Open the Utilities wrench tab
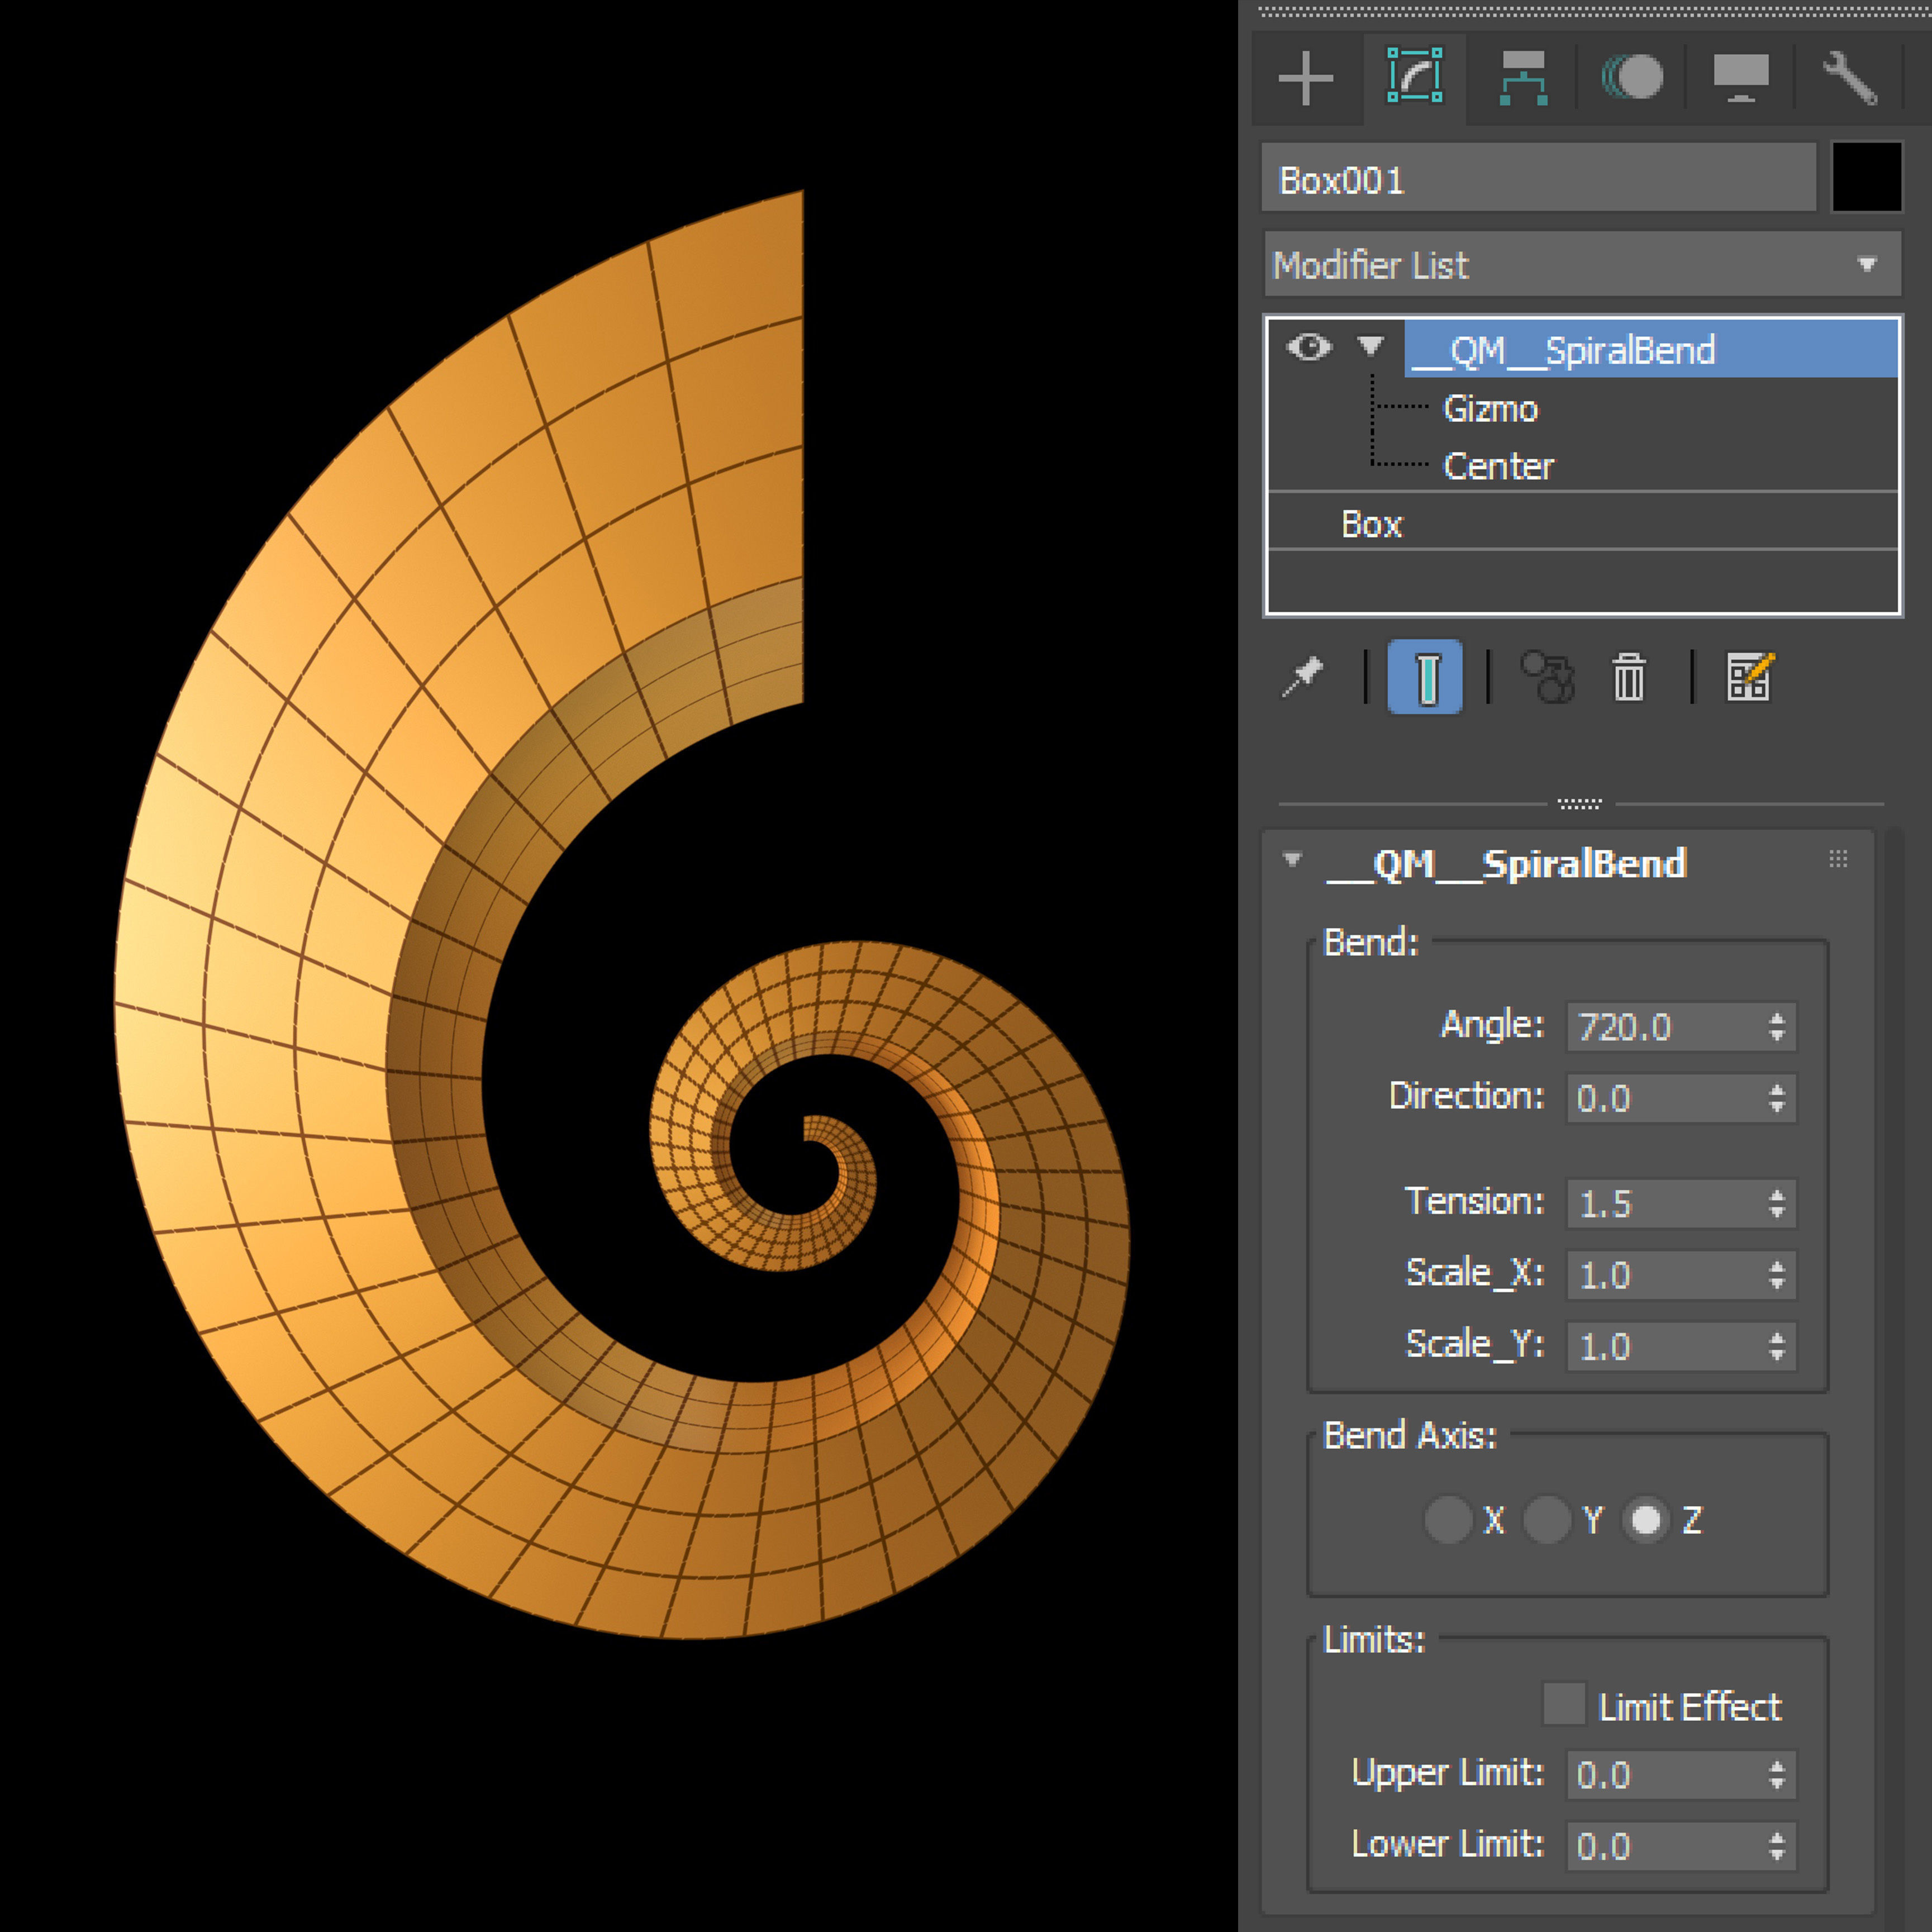The height and width of the screenshot is (1932, 1932). click(x=1850, y=78)
